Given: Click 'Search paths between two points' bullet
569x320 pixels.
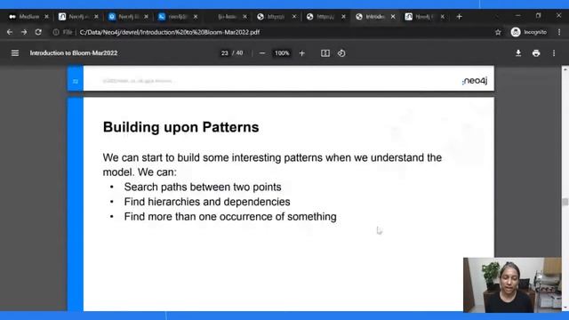Looking at the screenshot, I should [203, 187].
